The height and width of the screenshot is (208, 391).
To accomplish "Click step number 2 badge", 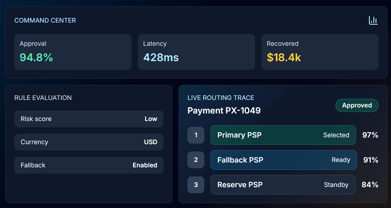I will click(196, 160).
